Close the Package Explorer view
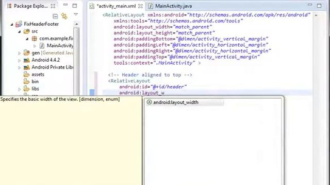The width and height of the screenshot is (330, 185). [x=53, y=6]
